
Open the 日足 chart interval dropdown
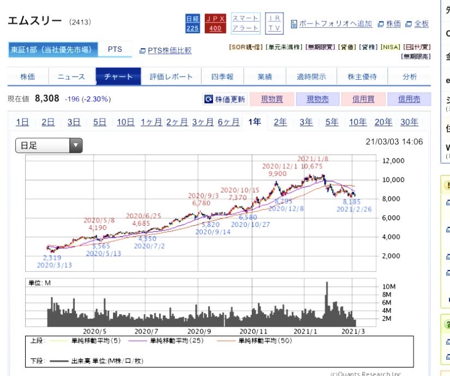[x=76, y=145]
